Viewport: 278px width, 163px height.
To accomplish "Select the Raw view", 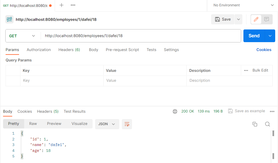I will (33, 124).
